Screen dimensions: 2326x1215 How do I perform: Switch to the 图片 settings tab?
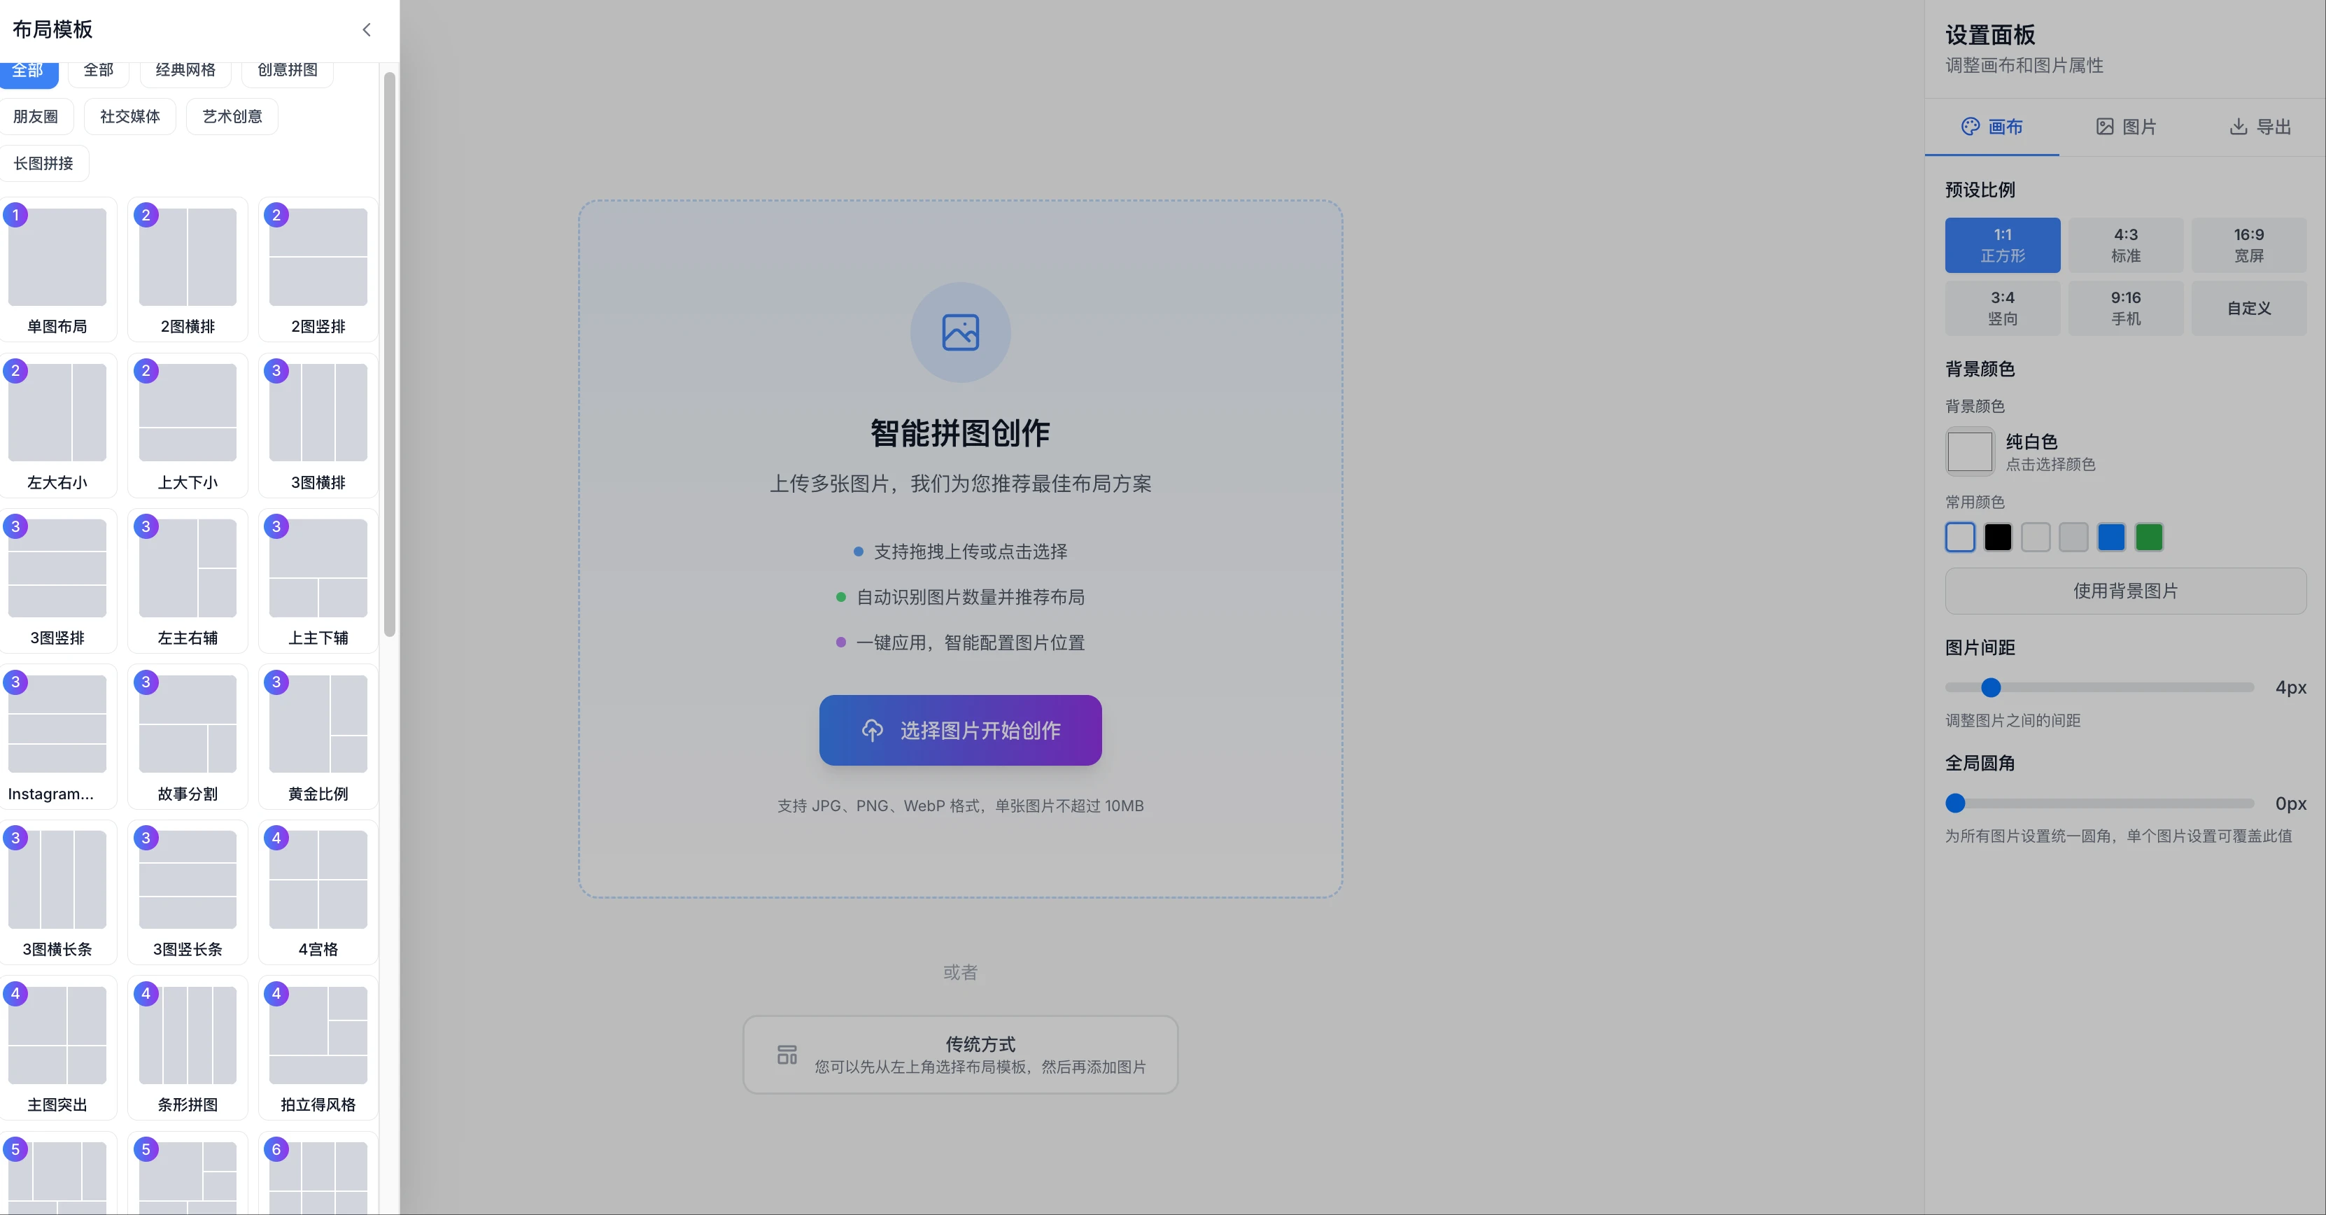coord(2127,127)
